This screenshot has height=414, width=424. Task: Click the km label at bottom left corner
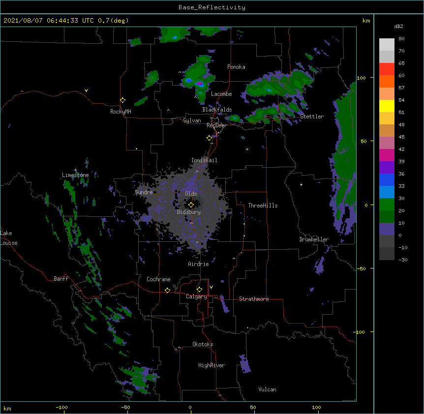coord(7,408)
